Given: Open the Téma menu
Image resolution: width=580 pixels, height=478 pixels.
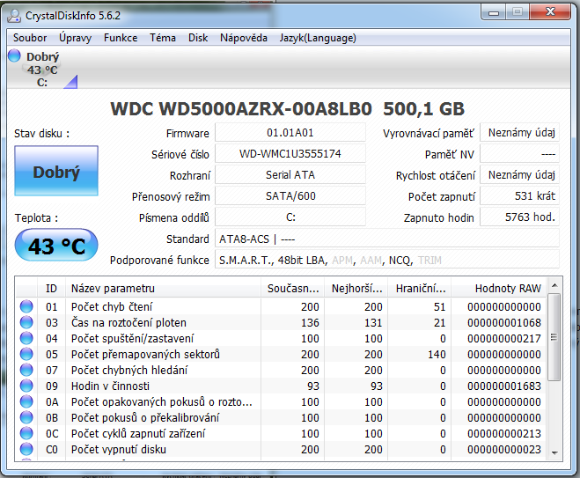Looking at the screenshot, I should point(163,38).
